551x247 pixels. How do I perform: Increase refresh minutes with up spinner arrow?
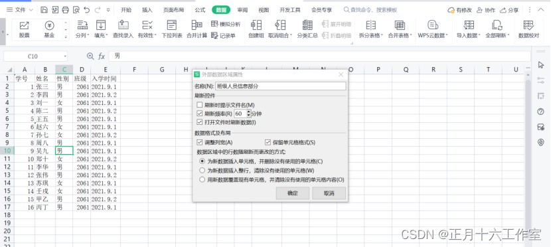point(249,112)
